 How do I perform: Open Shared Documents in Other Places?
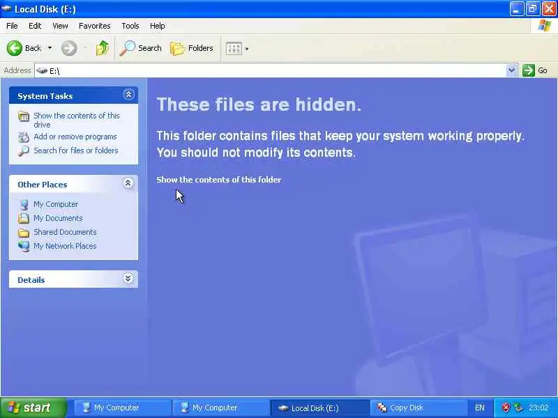pyautogui.click(x=65, y=232)
